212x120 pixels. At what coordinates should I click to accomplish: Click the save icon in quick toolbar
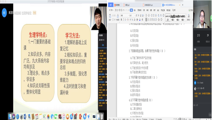116,10
